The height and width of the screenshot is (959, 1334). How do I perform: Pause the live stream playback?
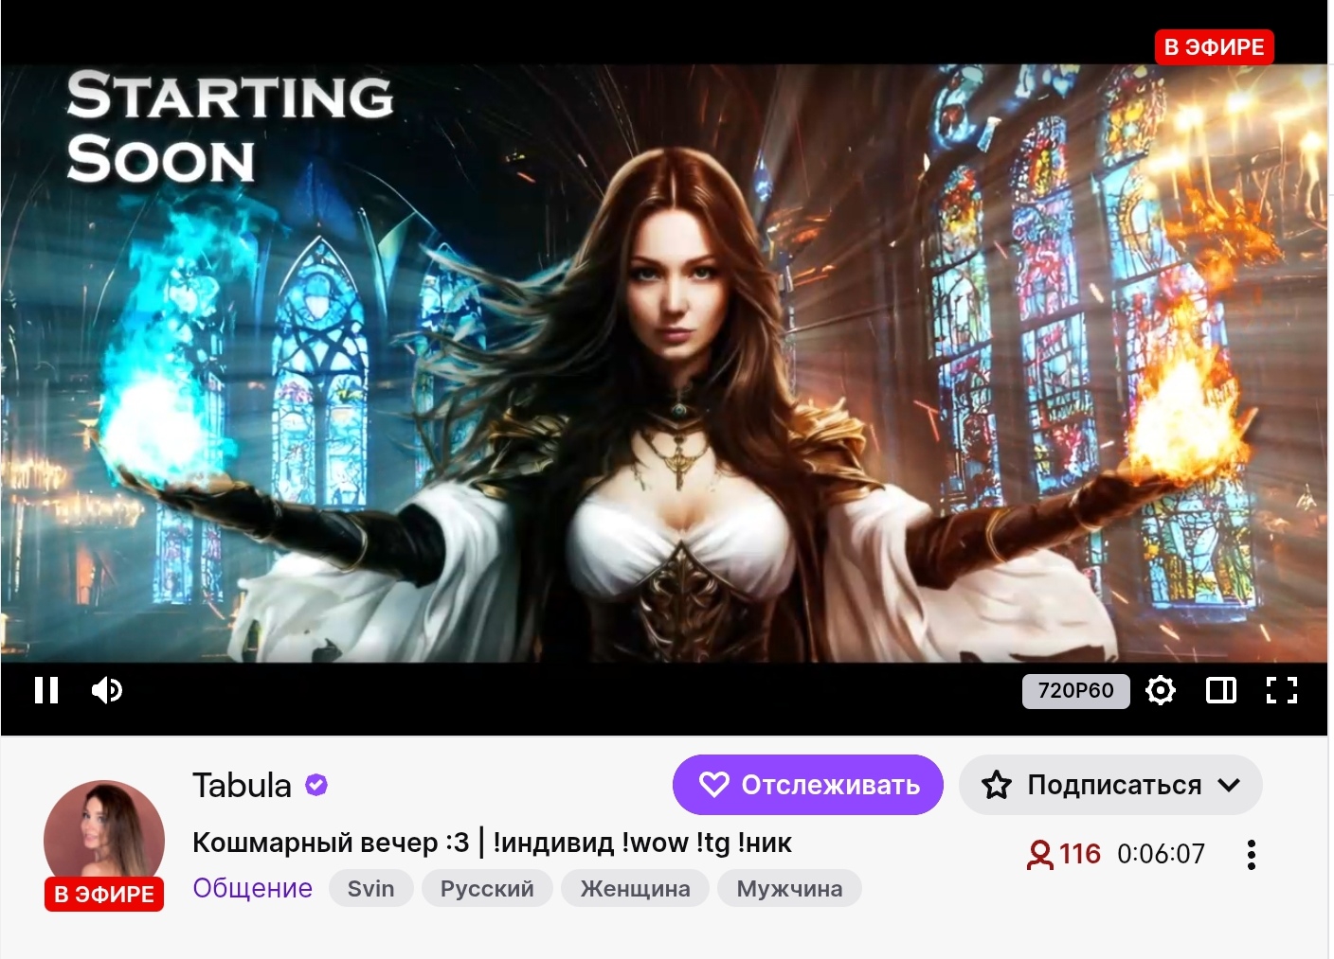46,690
